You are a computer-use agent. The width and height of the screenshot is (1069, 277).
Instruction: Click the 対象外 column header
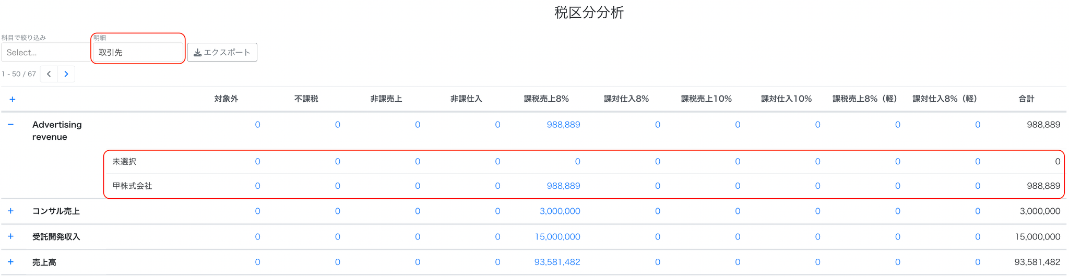coord(226,99)
